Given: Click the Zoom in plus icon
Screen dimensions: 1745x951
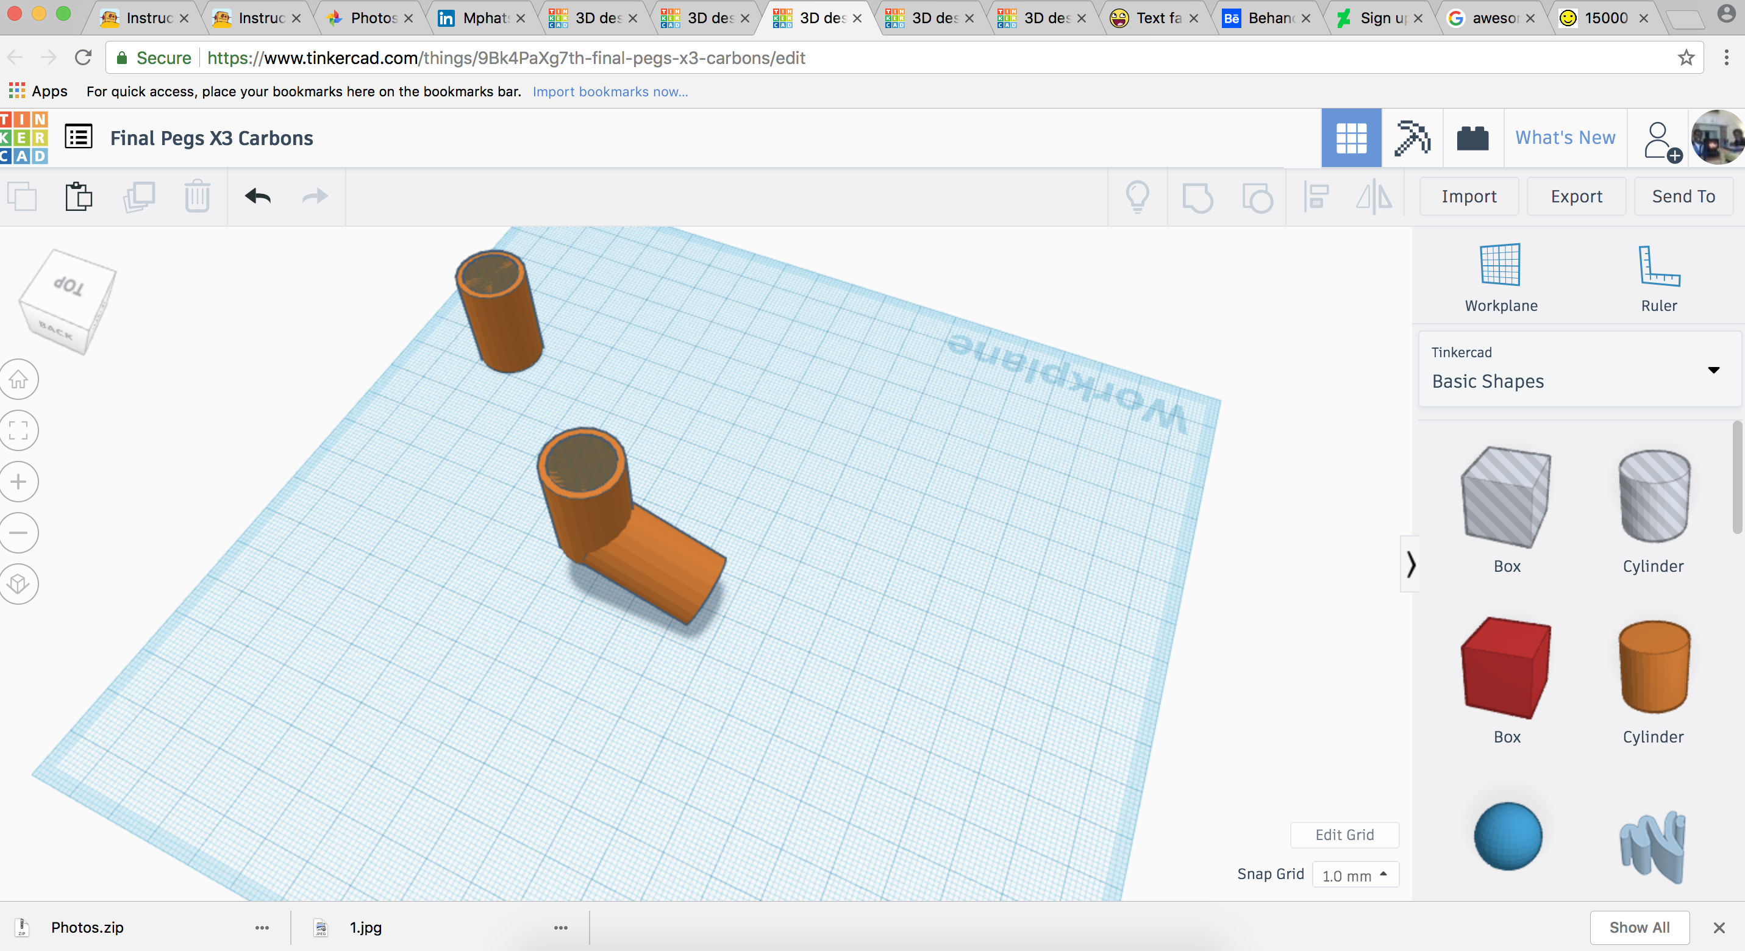Looking at the screenshot, I should coord(19,482).
